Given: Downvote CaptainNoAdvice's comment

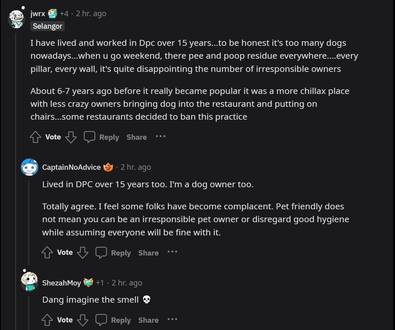Looking at the screenshot, I should pyautogui.click(x=82, y=253).
